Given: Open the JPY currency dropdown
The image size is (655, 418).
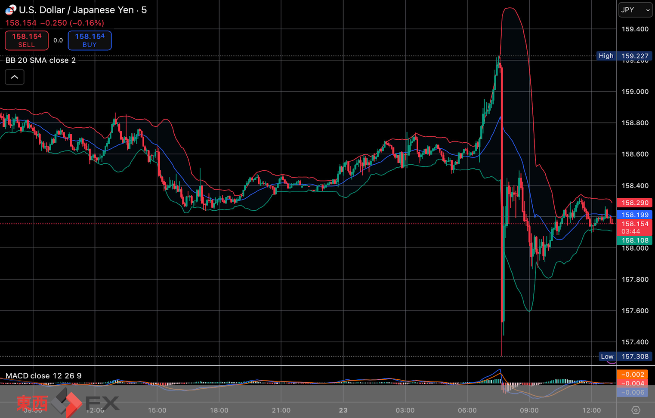Looking at the screenshot, I should click(635, 10).
